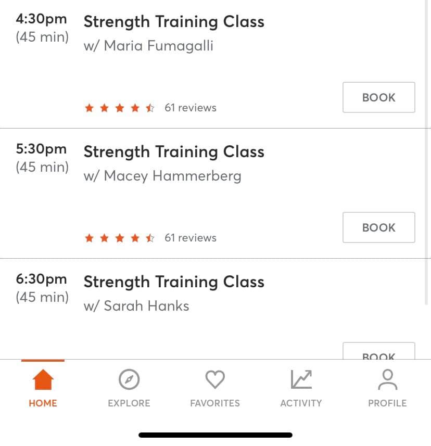Open Explore via the compass icon
The image size is (431, 446).
[129, 380]
